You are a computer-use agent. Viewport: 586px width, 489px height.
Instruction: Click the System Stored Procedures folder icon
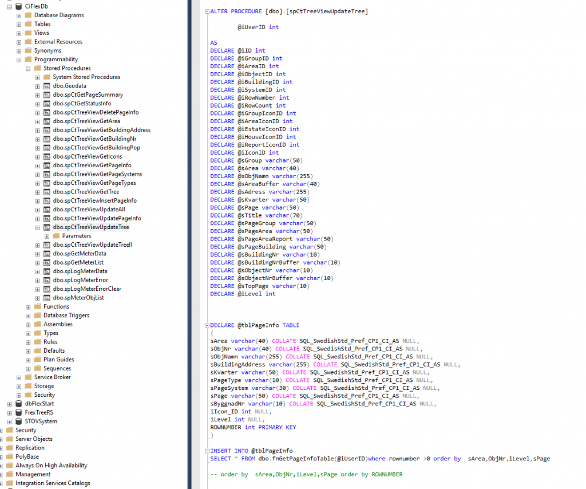(x=47, y=77)
